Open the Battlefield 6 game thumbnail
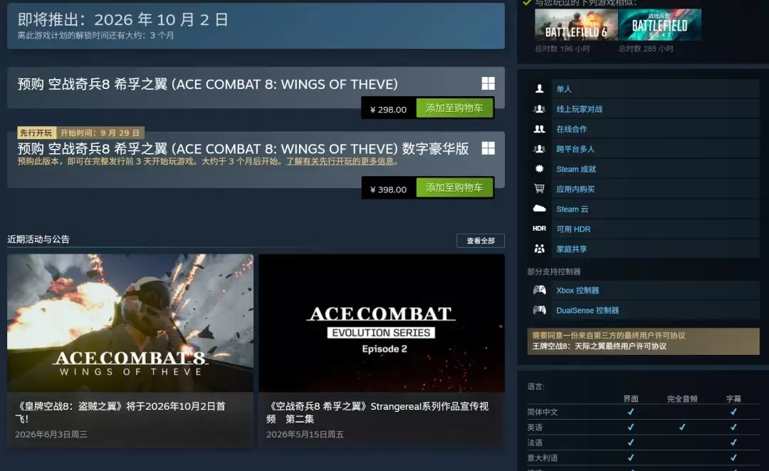Viewport: 769px width, 471px height. click(x=576, y=24)
